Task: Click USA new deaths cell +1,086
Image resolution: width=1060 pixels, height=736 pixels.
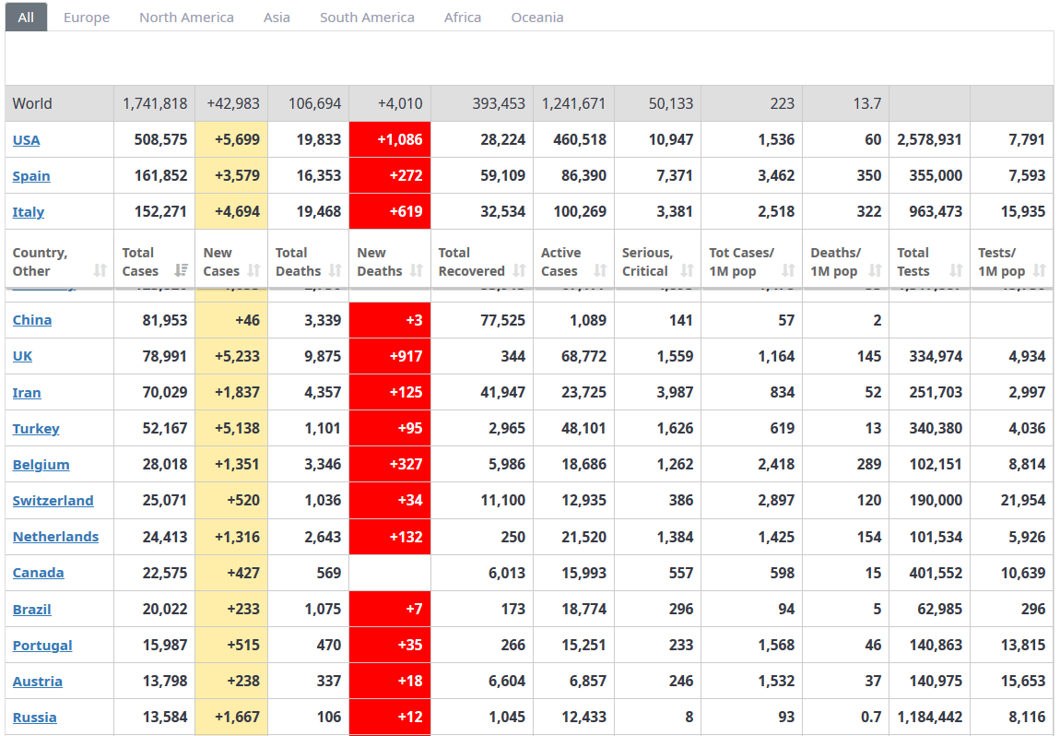Action: point(390,139)
